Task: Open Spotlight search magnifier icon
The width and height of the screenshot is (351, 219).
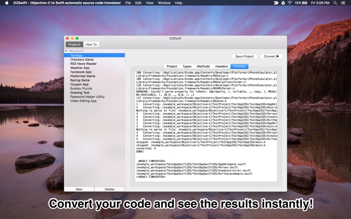Action: click(x=335, y=3)
